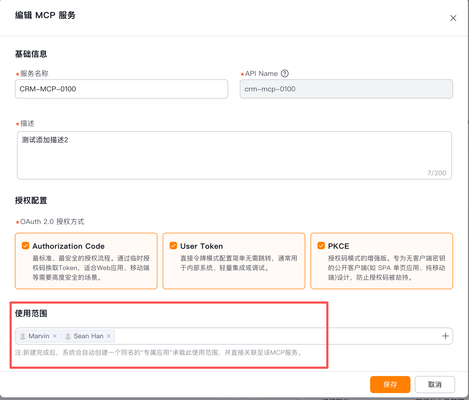The image size is (469, 400).
Task: Click the Authorization Code description text
Action: pos(91,268)
